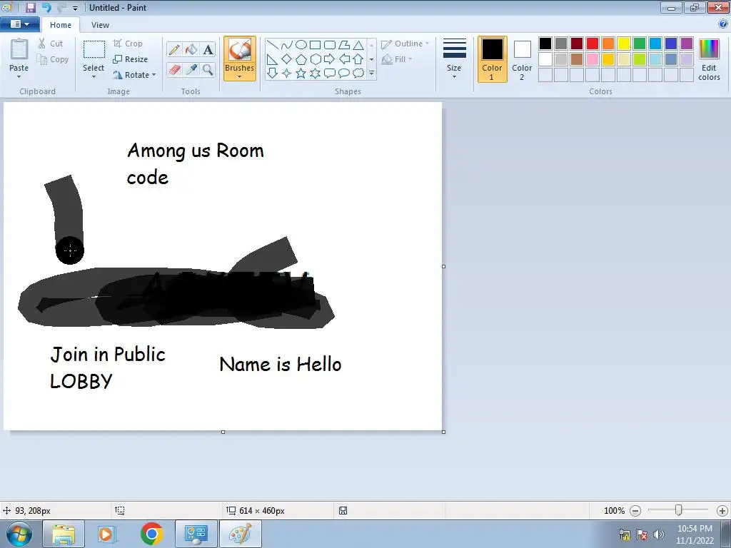Select the Pencil tool

tap(174, 49)
